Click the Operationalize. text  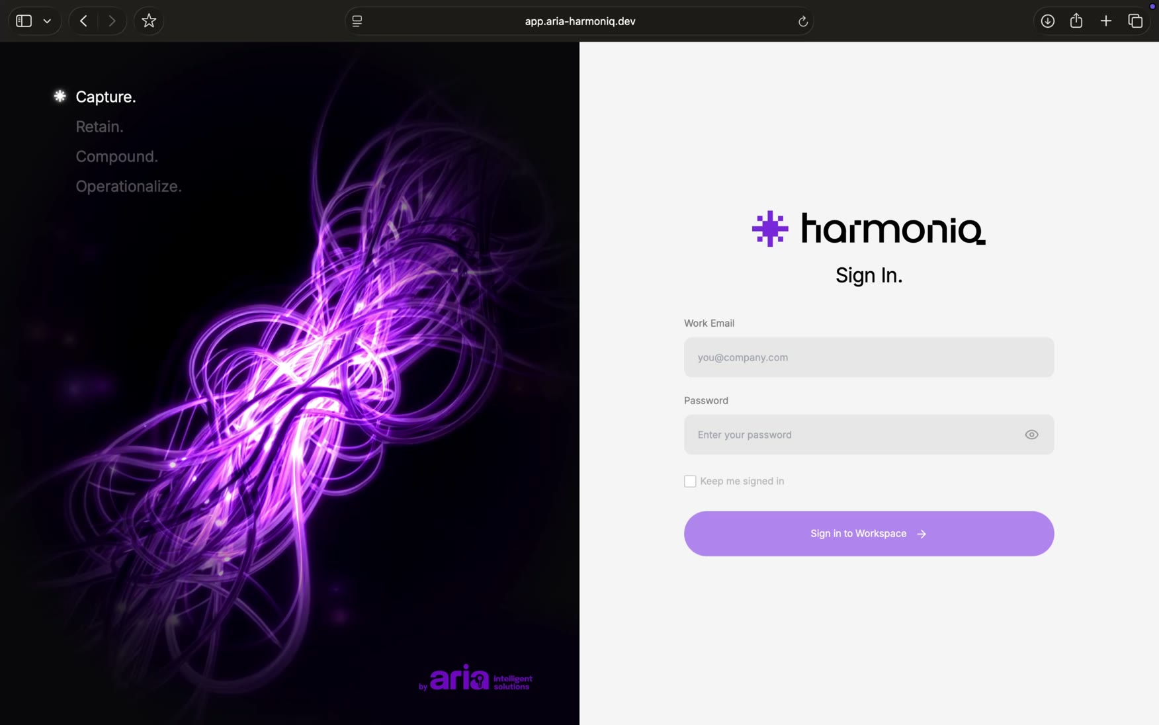[128, 186]
